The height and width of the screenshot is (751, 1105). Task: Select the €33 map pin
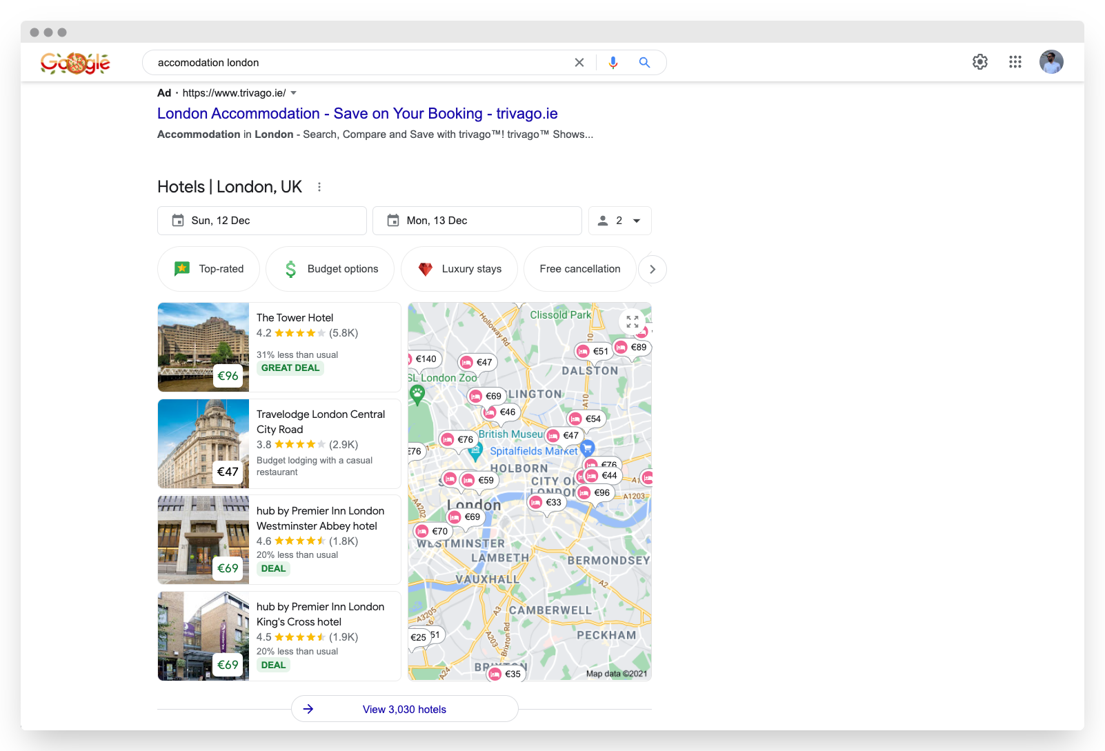[546, 503]
